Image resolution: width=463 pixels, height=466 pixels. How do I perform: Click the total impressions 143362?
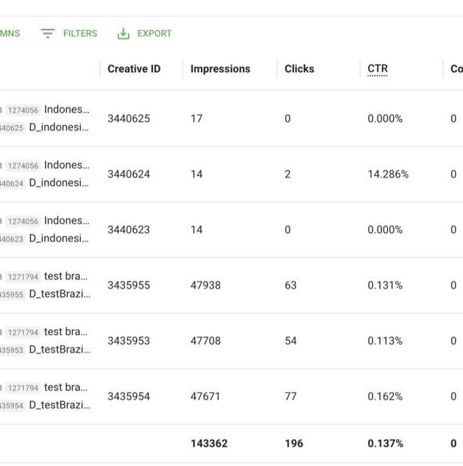pos(209,443)
